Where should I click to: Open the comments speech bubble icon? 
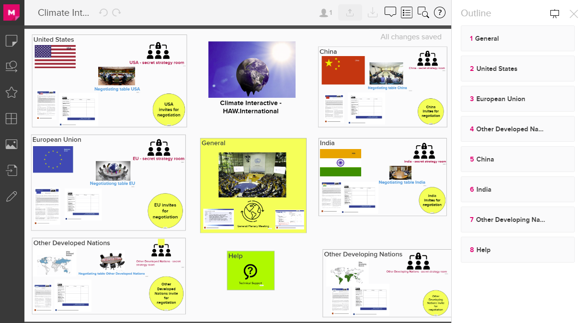click(x=390, y=12)
